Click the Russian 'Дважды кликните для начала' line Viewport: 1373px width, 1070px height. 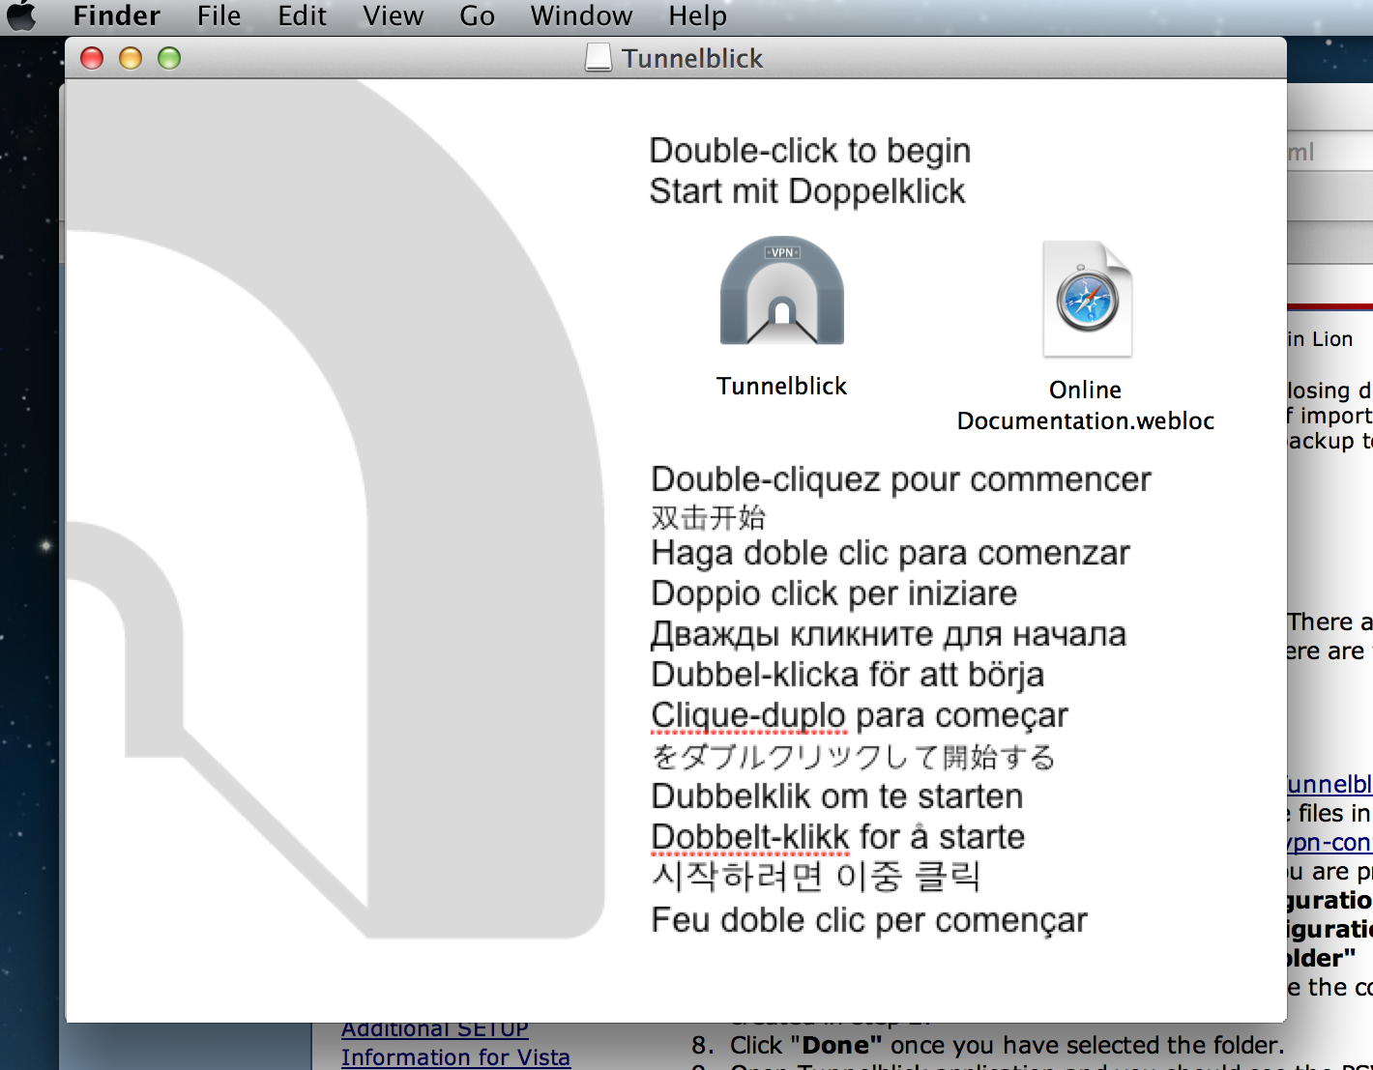(x=889, y=634)
